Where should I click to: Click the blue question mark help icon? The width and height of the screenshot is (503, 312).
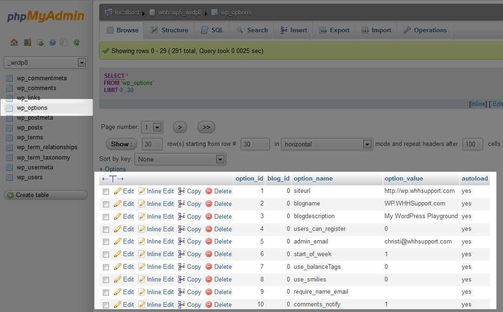pos(52,42)
